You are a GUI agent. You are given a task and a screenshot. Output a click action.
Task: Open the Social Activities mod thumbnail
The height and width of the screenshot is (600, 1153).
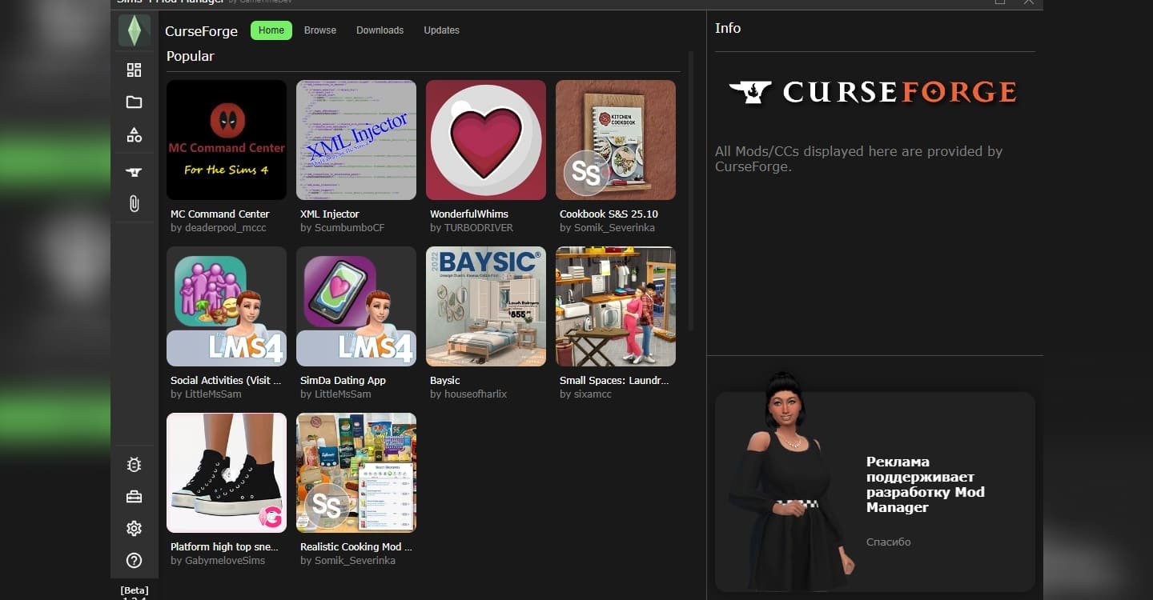227,306
